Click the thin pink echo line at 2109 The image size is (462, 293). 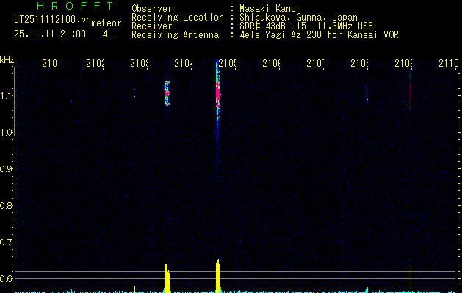(411, 91)
